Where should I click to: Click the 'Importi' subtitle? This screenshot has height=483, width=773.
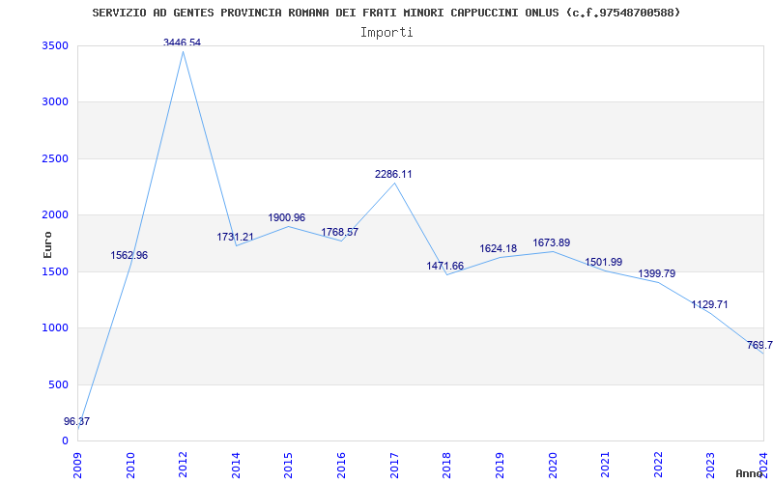(x=386, y=33)
